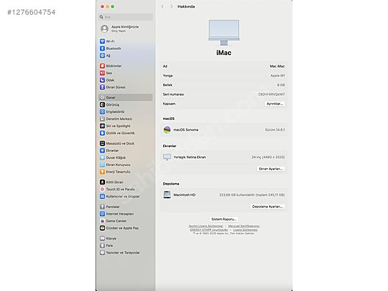Open Denetim Merkezi icon

tap(102, 119)
